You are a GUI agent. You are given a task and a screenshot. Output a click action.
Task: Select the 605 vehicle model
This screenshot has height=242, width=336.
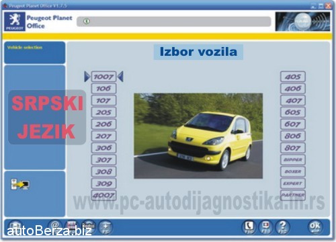[293, 112]
